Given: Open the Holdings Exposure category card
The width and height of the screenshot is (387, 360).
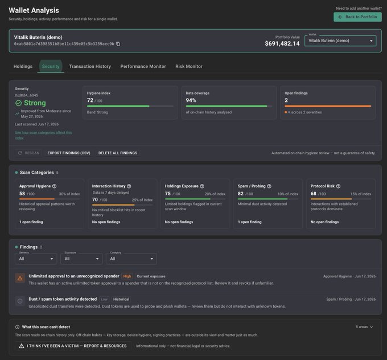Looking at the screenshot, I should pyautogui.click(x=195, y=204).
